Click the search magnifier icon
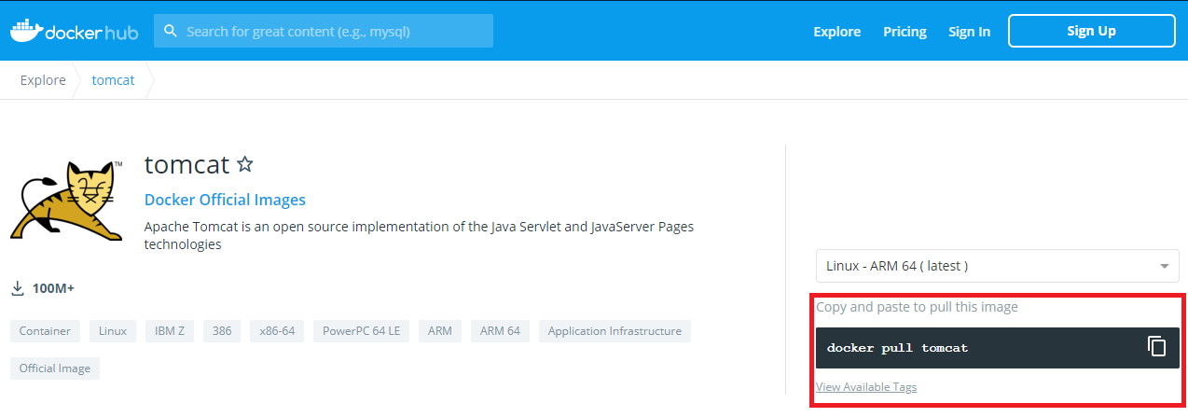The height and width of the screenshot is (417, 1188). pyautogui.click(x=171, y=31)
